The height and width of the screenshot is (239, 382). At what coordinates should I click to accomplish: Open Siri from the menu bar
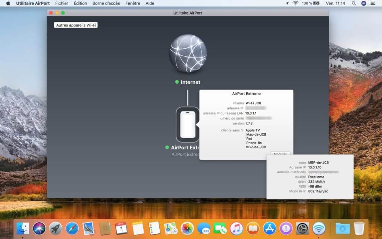tap(364, 3)
